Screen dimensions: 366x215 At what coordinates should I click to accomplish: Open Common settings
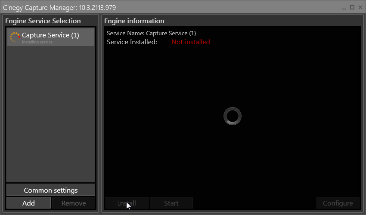click(51, 190)
